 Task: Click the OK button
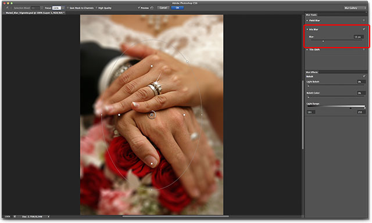coord(177,8)
